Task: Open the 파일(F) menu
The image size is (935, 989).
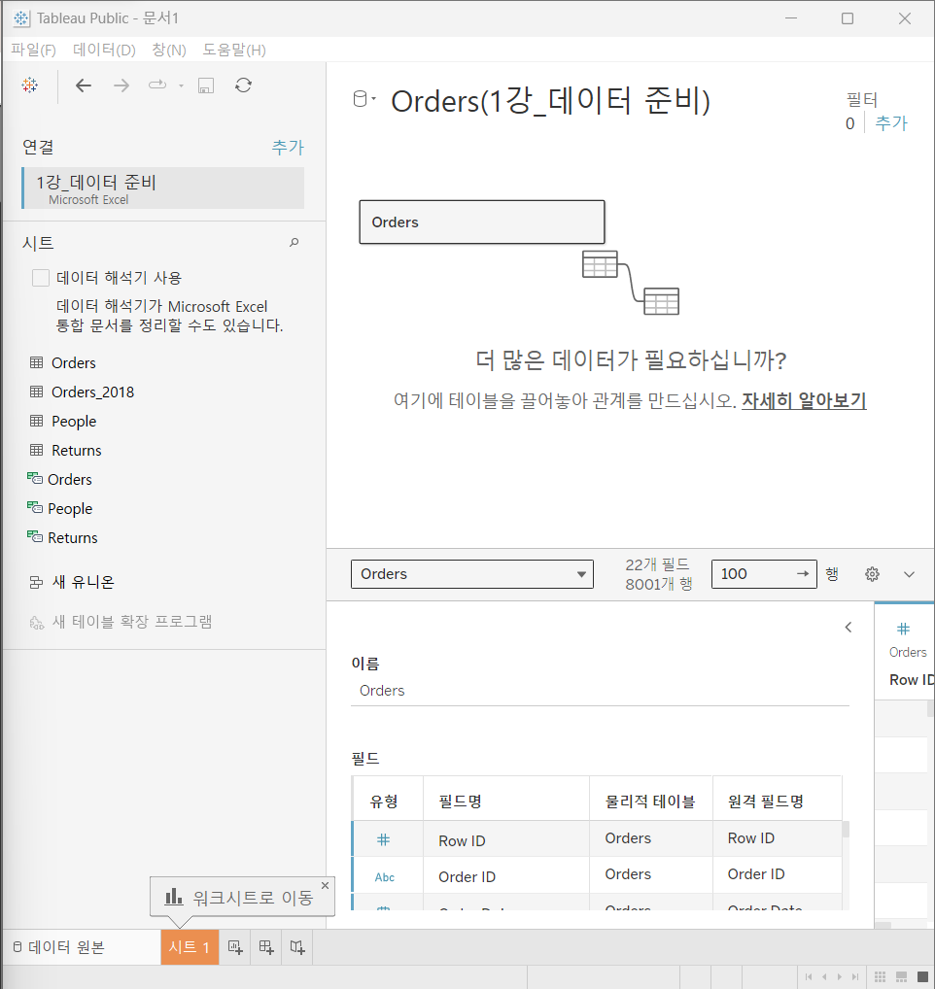Action: click(x=33, y=50)
